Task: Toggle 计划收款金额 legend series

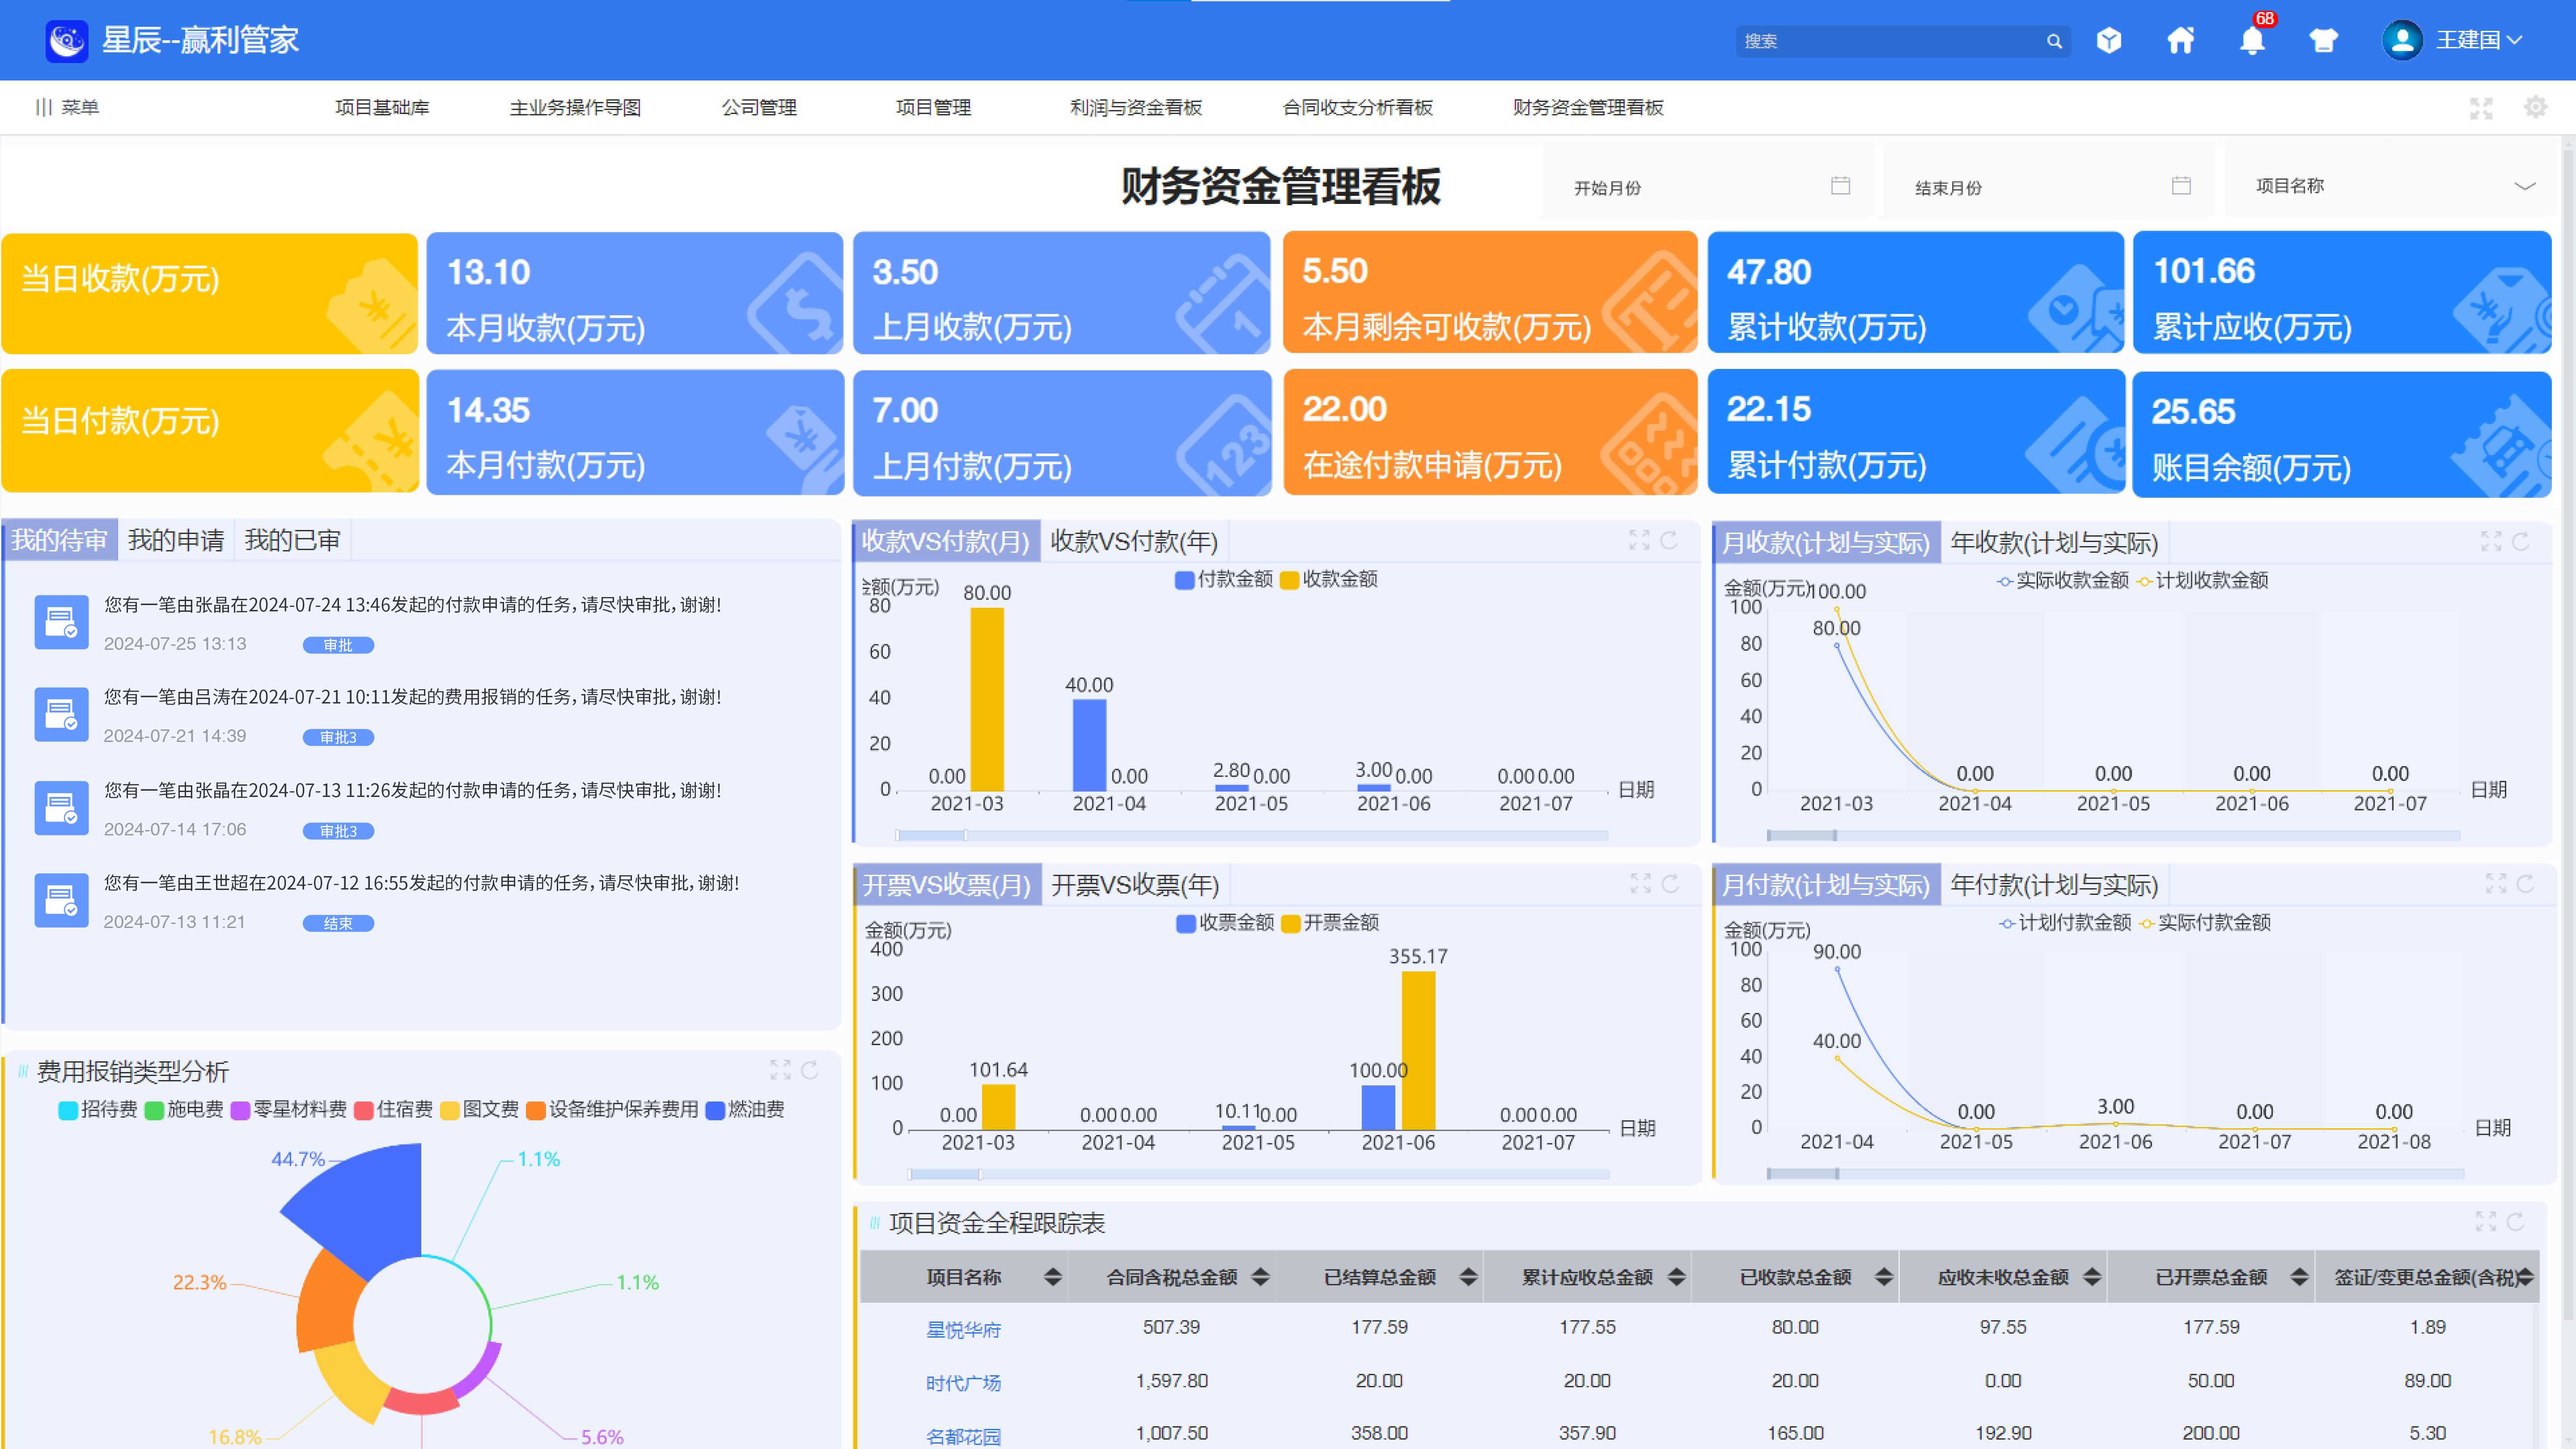Action: click(x=2203, y=580)
